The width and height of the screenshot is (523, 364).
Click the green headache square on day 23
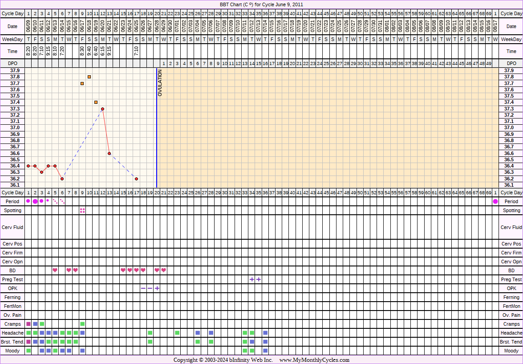click(x=177, y=333)
